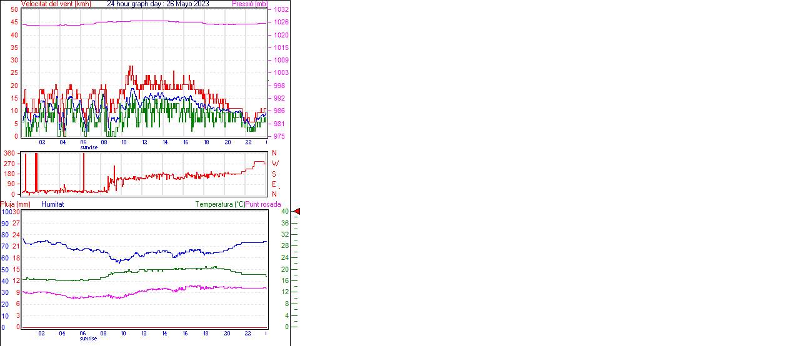This screenshot has width=800, height=346.
Task: Click the 'W' wind direction label
Action: (275, 164)
